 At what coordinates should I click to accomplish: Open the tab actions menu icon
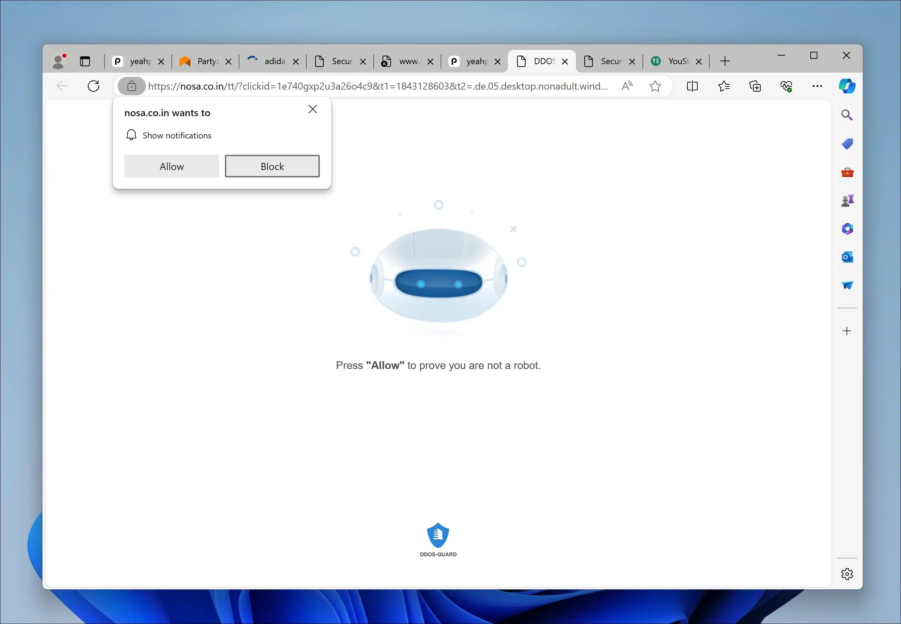[x=85, y=61]
